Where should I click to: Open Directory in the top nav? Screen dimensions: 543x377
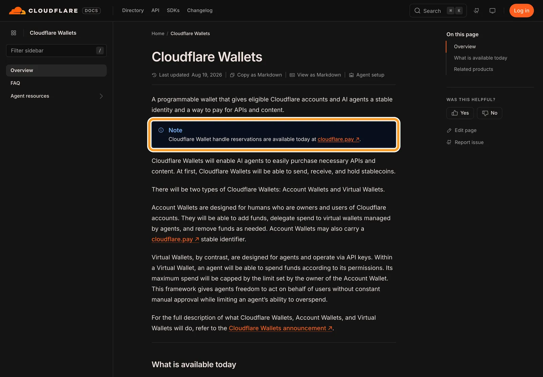pos(133,11)
